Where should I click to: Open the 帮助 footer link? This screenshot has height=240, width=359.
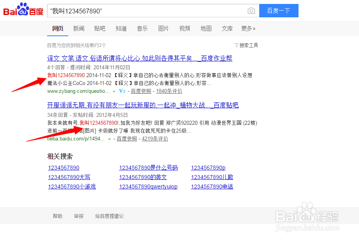57,216
